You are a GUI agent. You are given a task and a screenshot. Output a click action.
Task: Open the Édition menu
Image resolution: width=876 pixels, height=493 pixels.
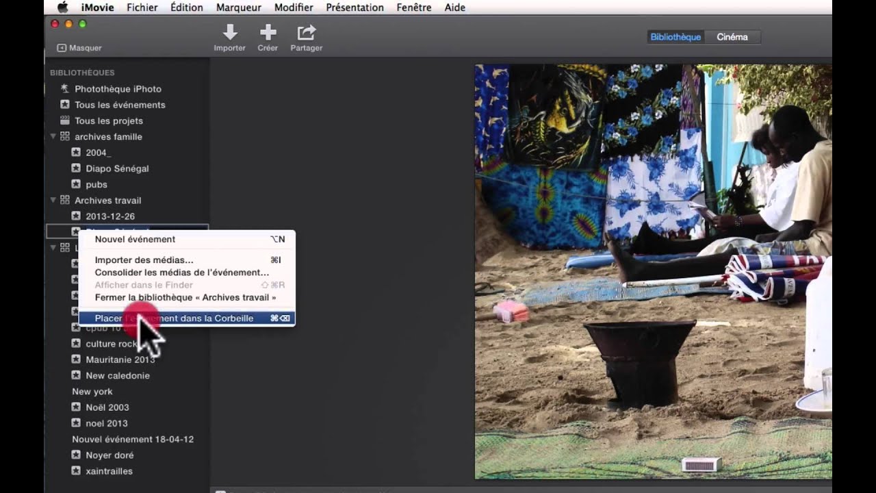coord(187,8)
